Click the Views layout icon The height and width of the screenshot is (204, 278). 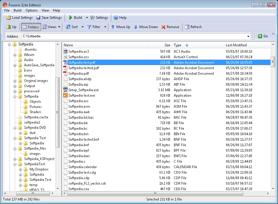point(44,27)
